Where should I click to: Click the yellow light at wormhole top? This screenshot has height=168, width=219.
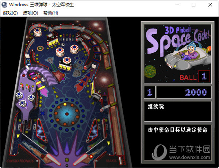(65, 104)
